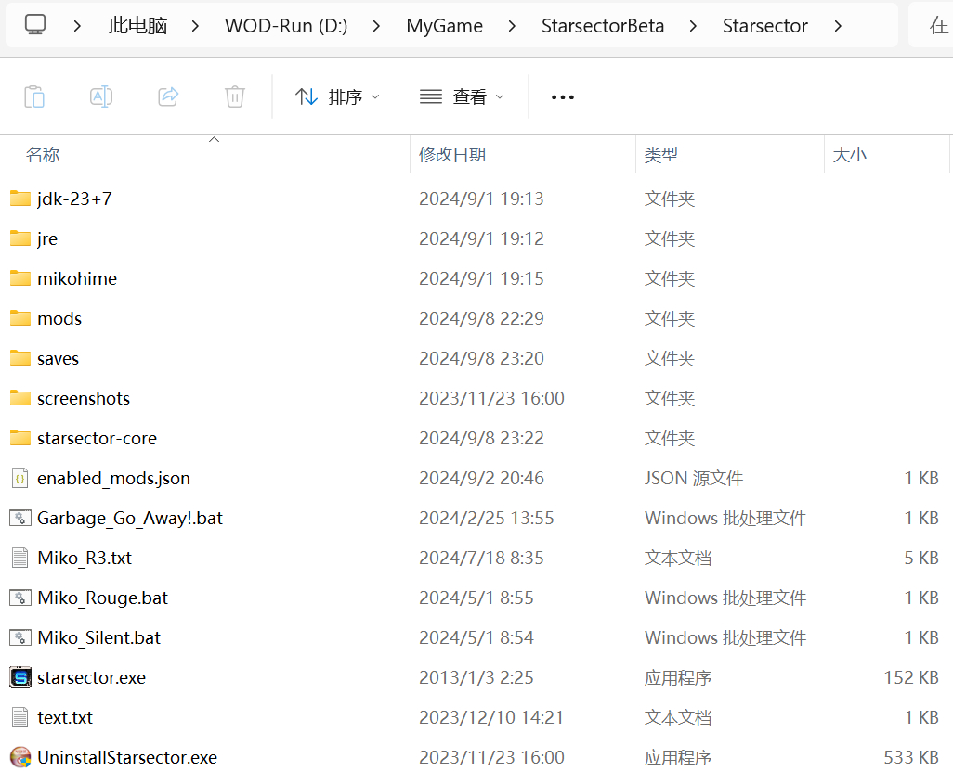953x771 pixels.
Task: Click the Garbage_Go_Away!.bat batch file icon
Action: [x=20, y=518]
